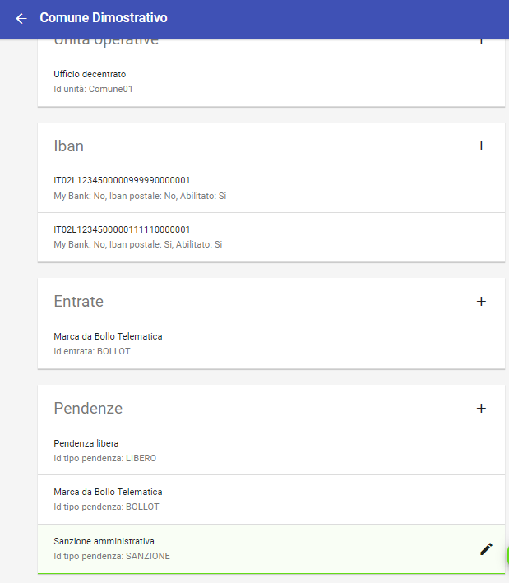Select Iban IT02L12345000001111100000001

click(x=271, y=237)
